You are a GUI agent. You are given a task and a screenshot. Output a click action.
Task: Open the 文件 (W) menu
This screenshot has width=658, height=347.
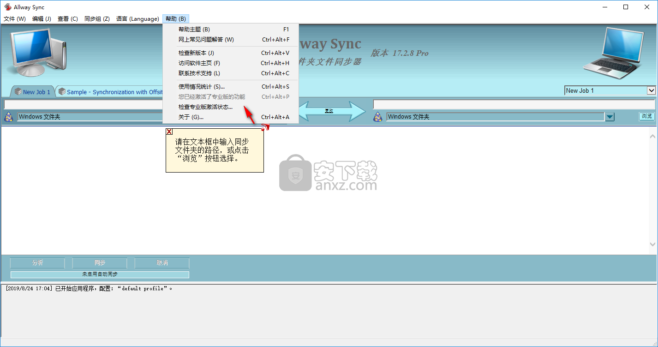(15, 19)
